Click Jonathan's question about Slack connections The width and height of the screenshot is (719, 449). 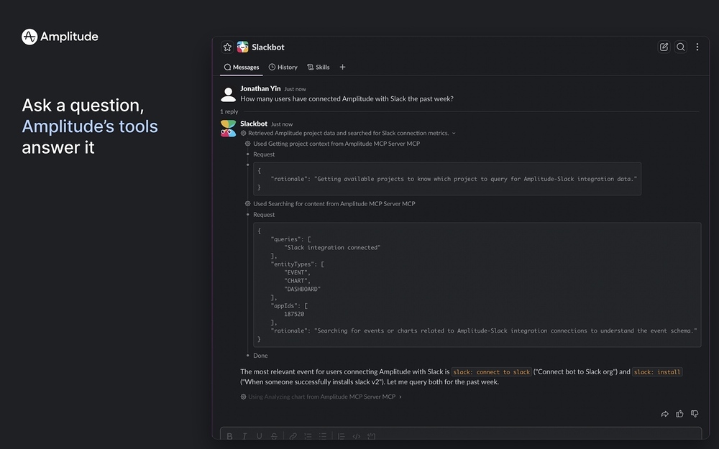pyautogui.click(x=347, y=99)
